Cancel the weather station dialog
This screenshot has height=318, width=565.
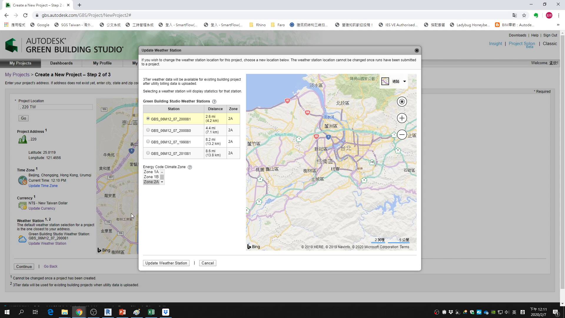(x=207, y=263)
